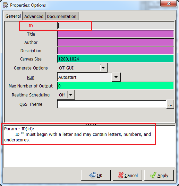Image resolution: width=179 pixels, height=186 pixels.
Task: Expand the Realtime Scheduling Off dropdown
Action: [x=66, y=95]
